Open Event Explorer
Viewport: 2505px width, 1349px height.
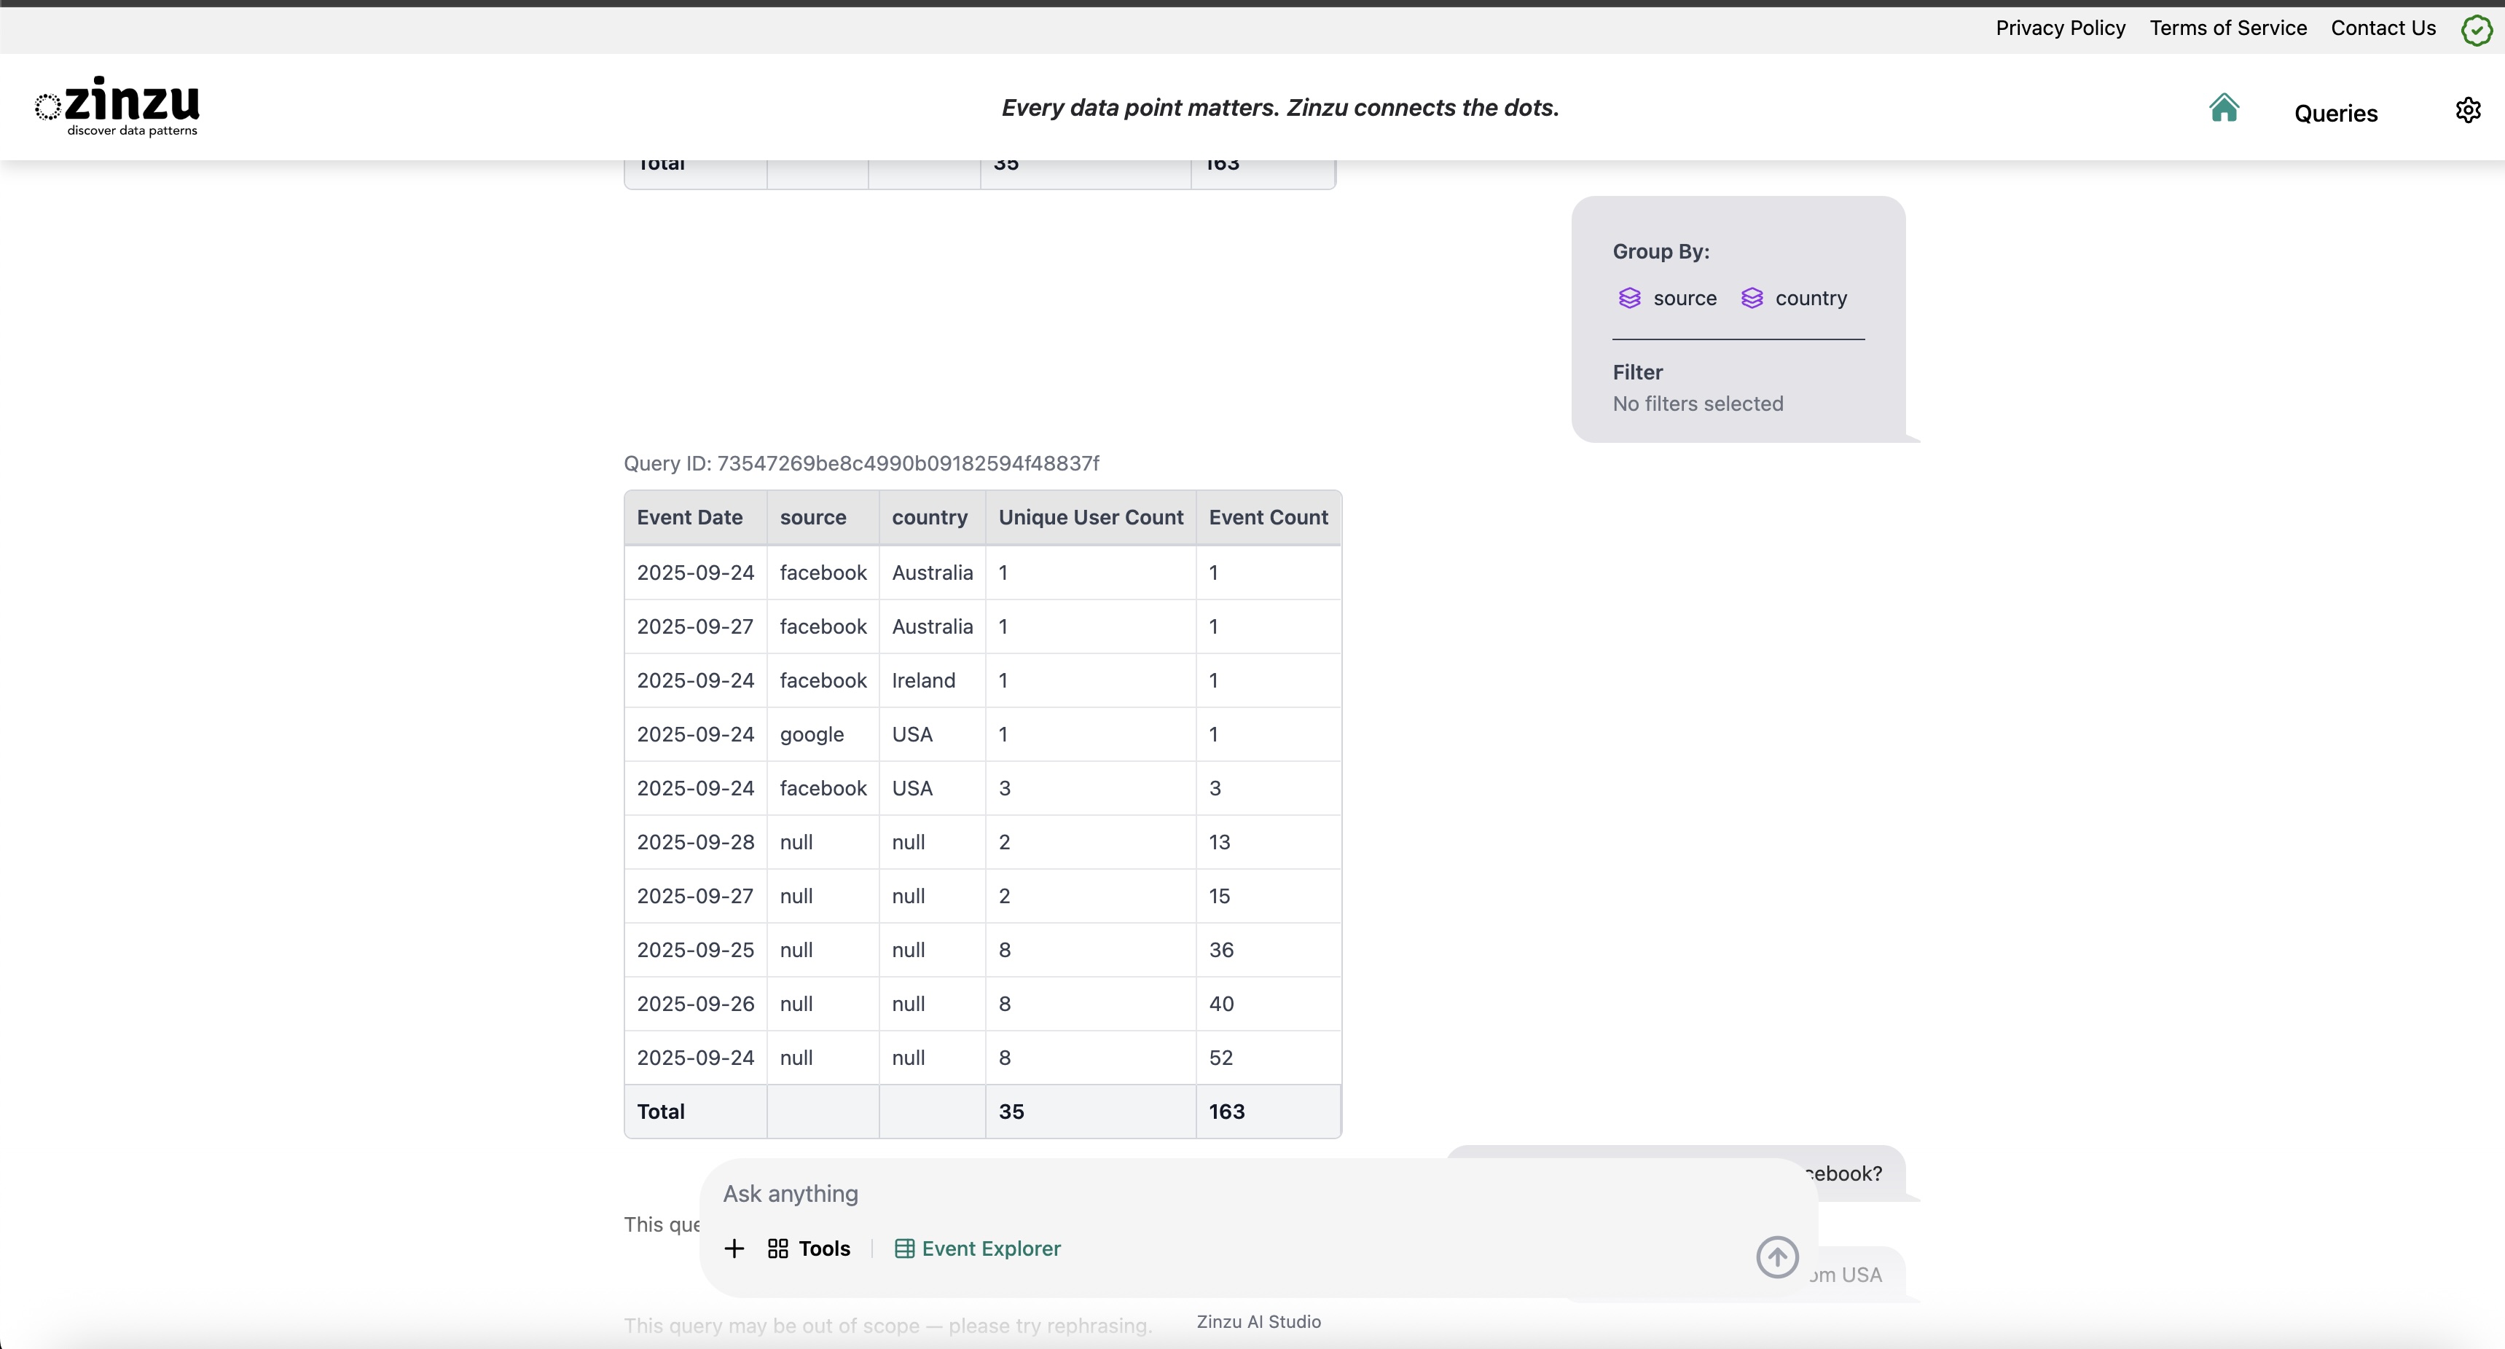977,1248
